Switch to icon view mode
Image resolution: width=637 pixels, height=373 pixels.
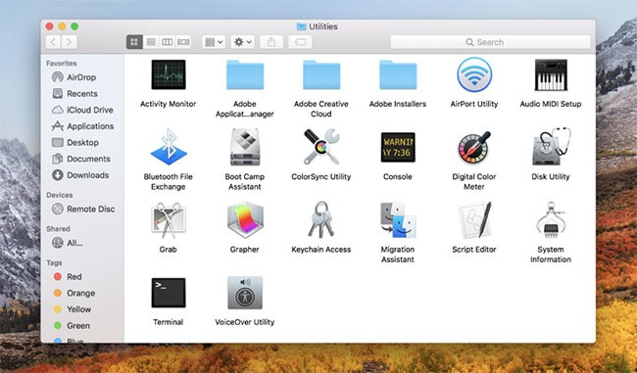134,42
